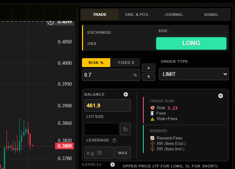
Task: Show the Leverage help tooltip
Action: (x=114, y=140)
